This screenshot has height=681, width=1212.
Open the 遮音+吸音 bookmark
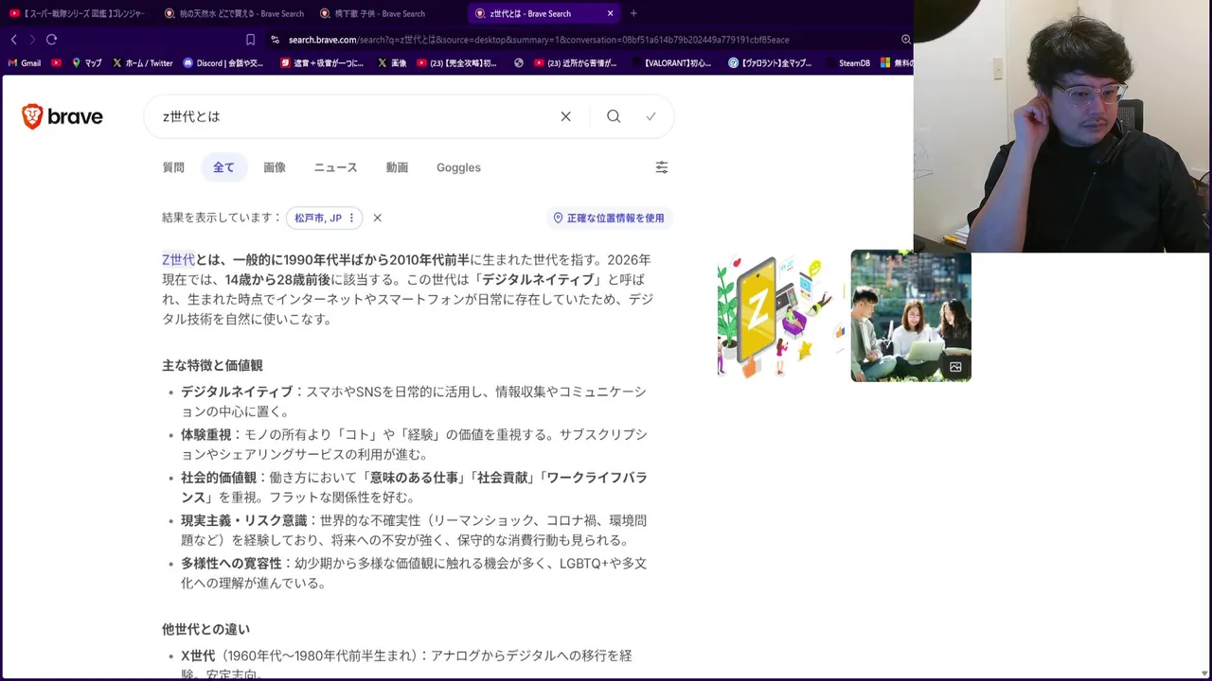click(x=322, y=63)
